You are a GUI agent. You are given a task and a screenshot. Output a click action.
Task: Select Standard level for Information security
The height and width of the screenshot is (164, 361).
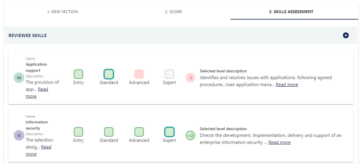[109, 132]
